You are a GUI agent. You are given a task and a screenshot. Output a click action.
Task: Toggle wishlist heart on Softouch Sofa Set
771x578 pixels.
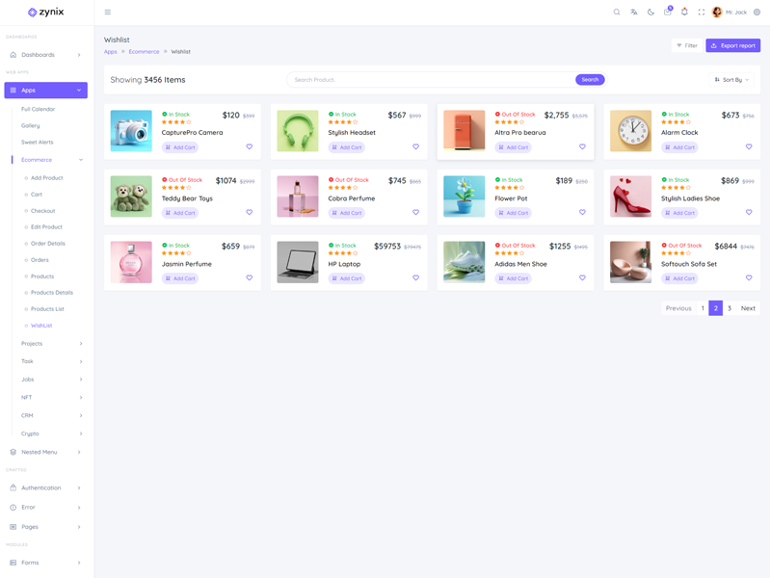(x=749, y=278)
